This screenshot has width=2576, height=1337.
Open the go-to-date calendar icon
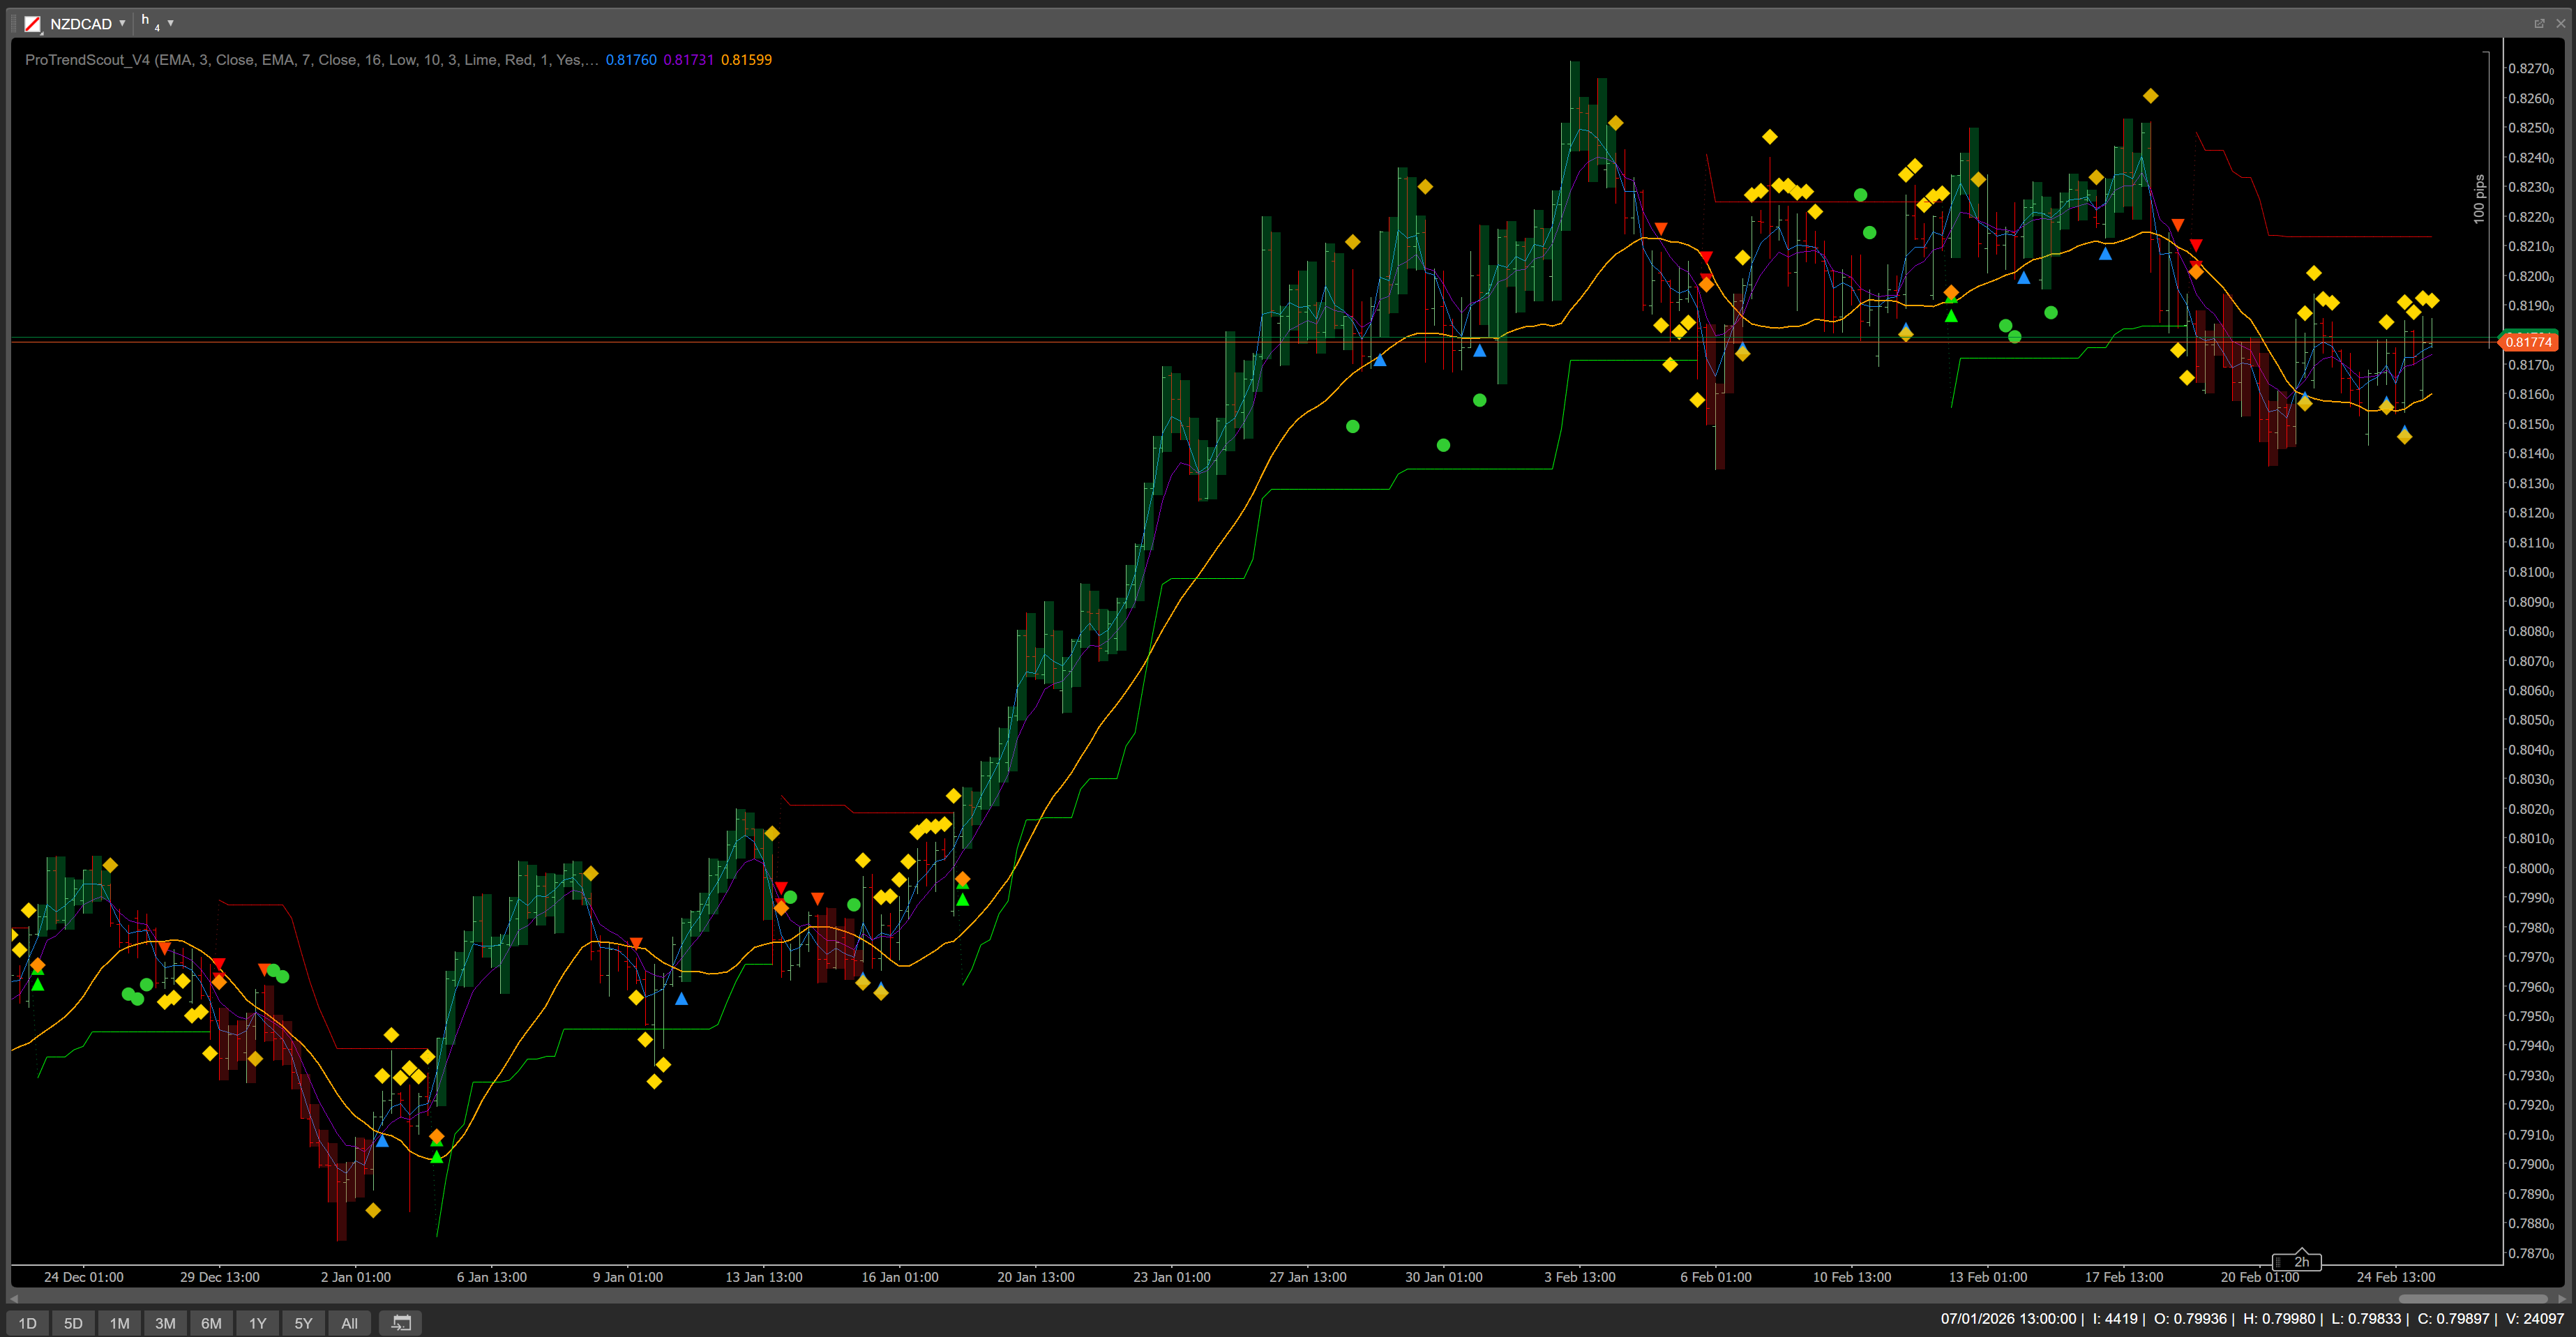coord(401,1323)
